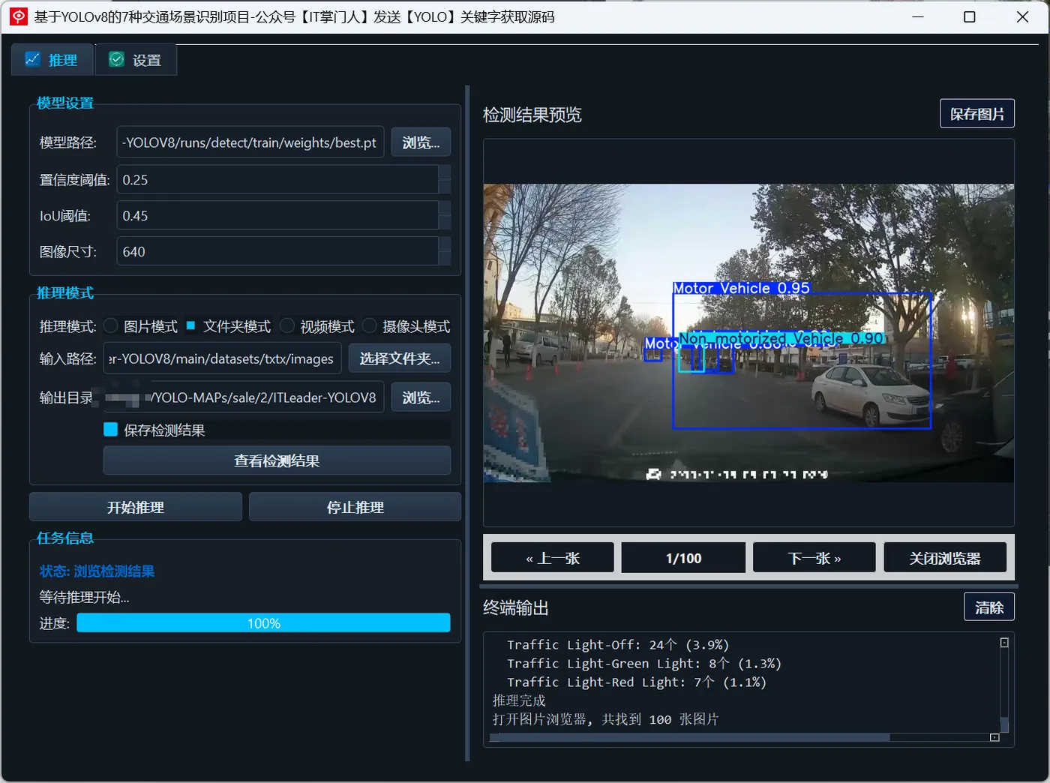Switch to the 设置 tab

tap(136, 60)
